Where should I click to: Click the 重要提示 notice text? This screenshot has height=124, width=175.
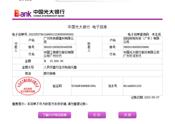pyautogui.click(x=50, y=104)
